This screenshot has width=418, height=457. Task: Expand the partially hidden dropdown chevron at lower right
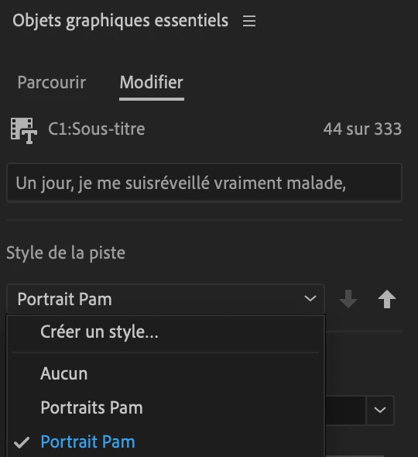380,410
